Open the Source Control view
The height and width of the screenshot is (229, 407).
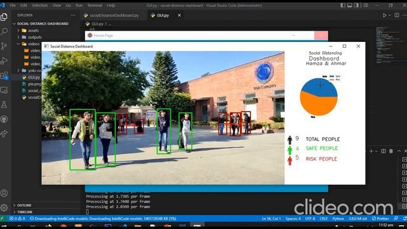click(x=4, y=46)
